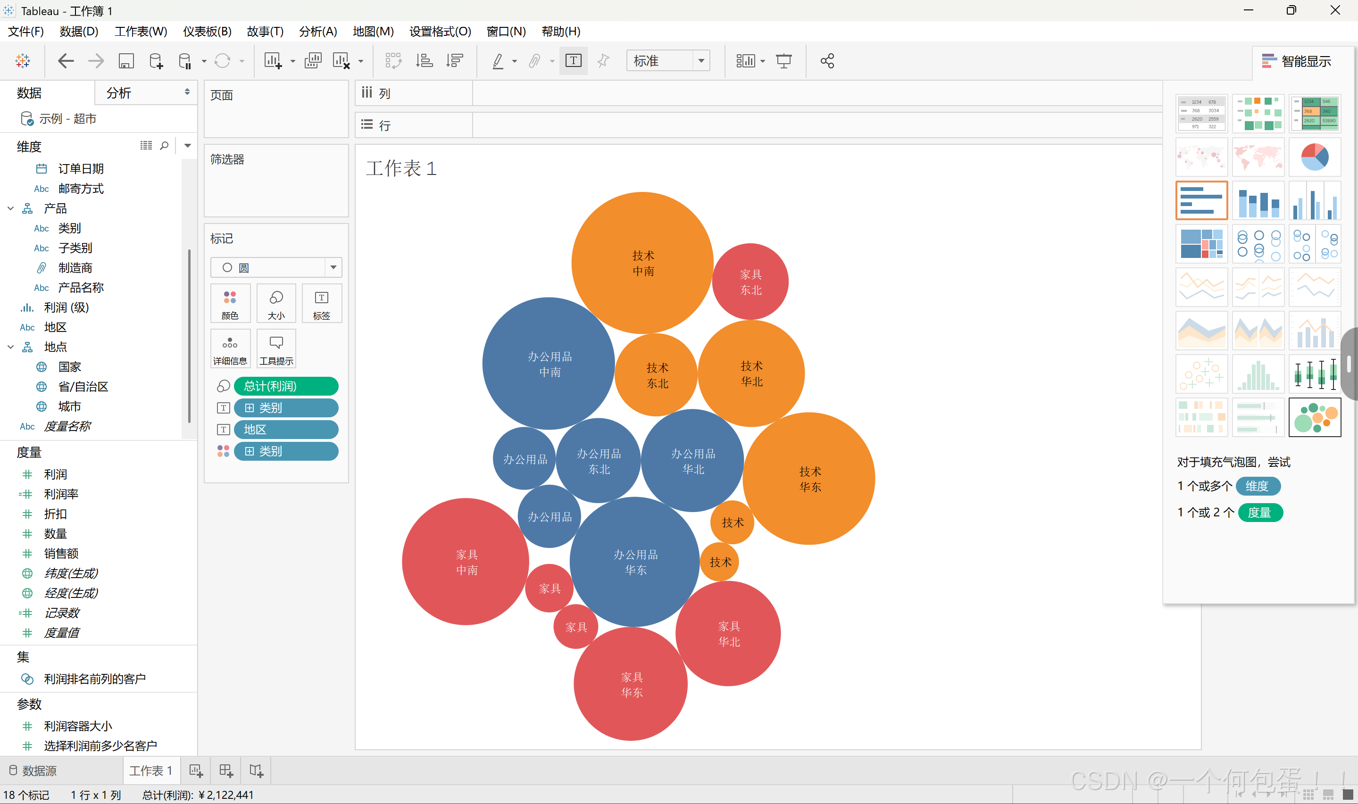
Task: Open the 分析(A) menu
Action: click(x=318, y=32)
